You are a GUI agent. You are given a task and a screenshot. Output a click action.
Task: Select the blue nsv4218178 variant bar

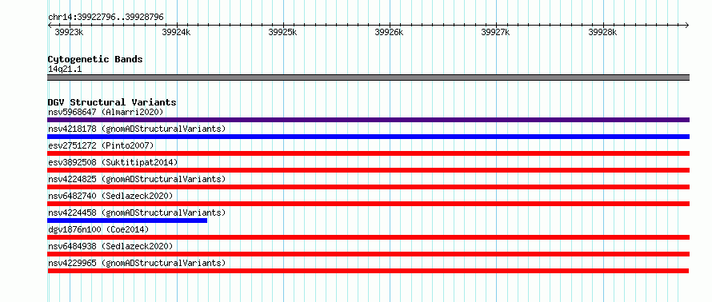tap(368, 137)
